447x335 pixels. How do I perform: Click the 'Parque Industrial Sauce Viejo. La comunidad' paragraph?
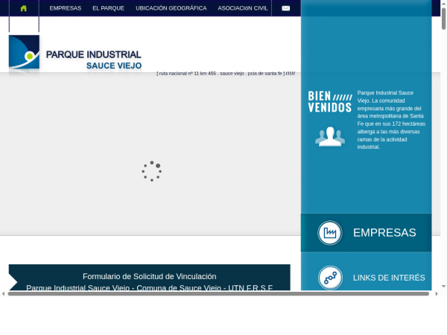pyautogui.click(x=391, y=120)
